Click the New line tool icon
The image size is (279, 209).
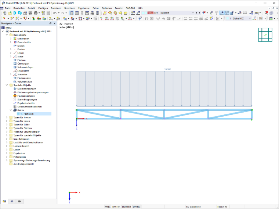pos(12,18)
